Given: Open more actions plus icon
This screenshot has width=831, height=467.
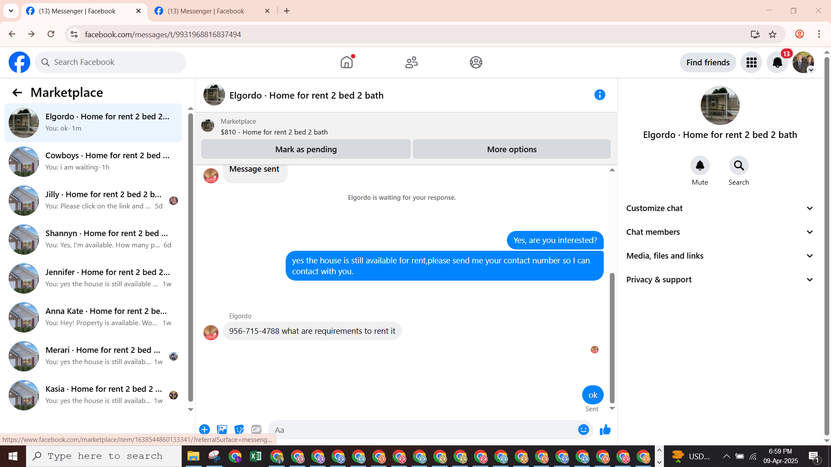Looking at the screenshot, I should tap(205, 429).
